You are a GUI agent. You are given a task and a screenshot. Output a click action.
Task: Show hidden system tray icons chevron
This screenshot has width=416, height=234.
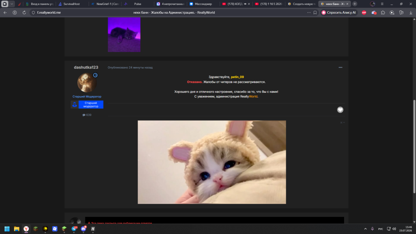pos(365,229)
